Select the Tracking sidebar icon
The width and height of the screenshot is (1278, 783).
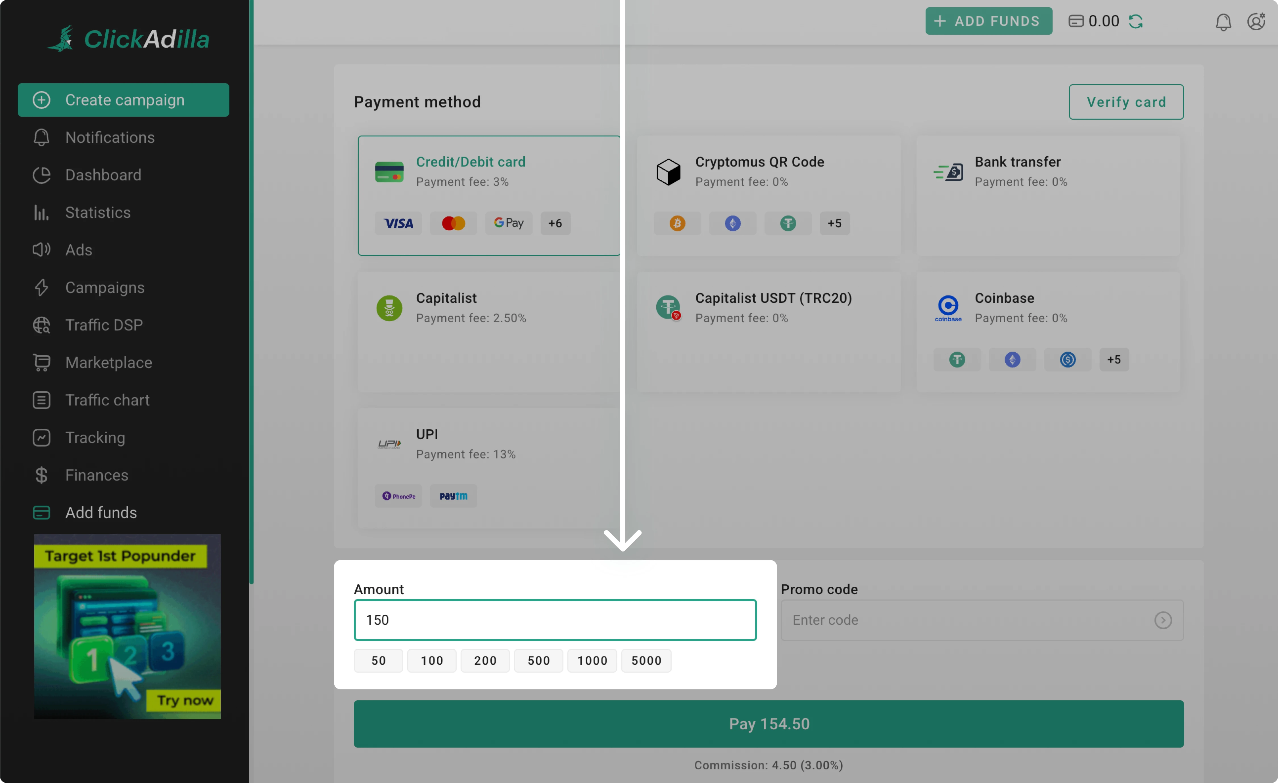point(41,437)
